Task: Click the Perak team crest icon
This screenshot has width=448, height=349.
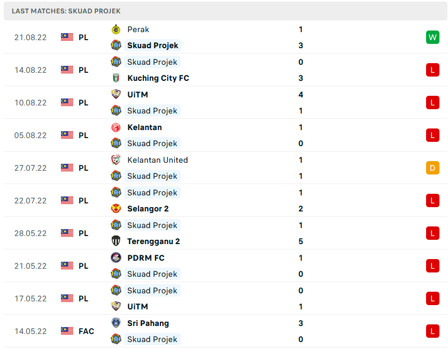Action: (116, 29)
